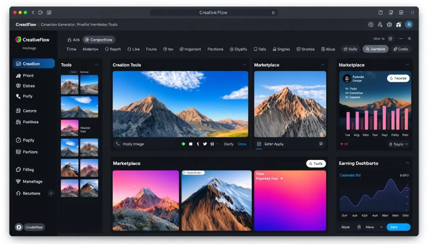Click the home icon in the top toolbar
Image resolution: width=428 pixels, height=244 pixels.
[x=399, y=24]
